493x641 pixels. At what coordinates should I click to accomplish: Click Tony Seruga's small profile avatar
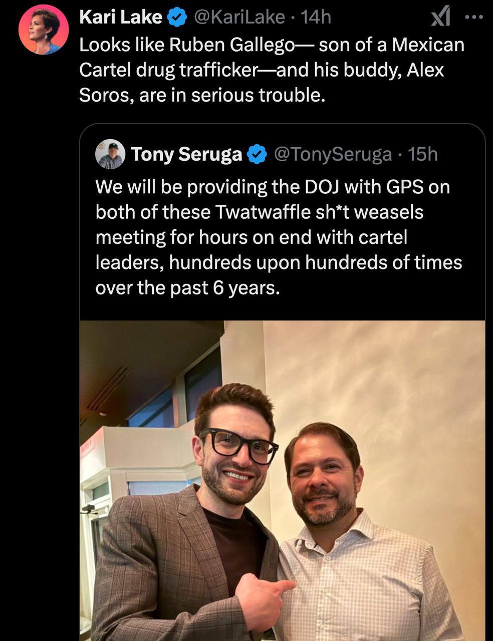(110, 154)
